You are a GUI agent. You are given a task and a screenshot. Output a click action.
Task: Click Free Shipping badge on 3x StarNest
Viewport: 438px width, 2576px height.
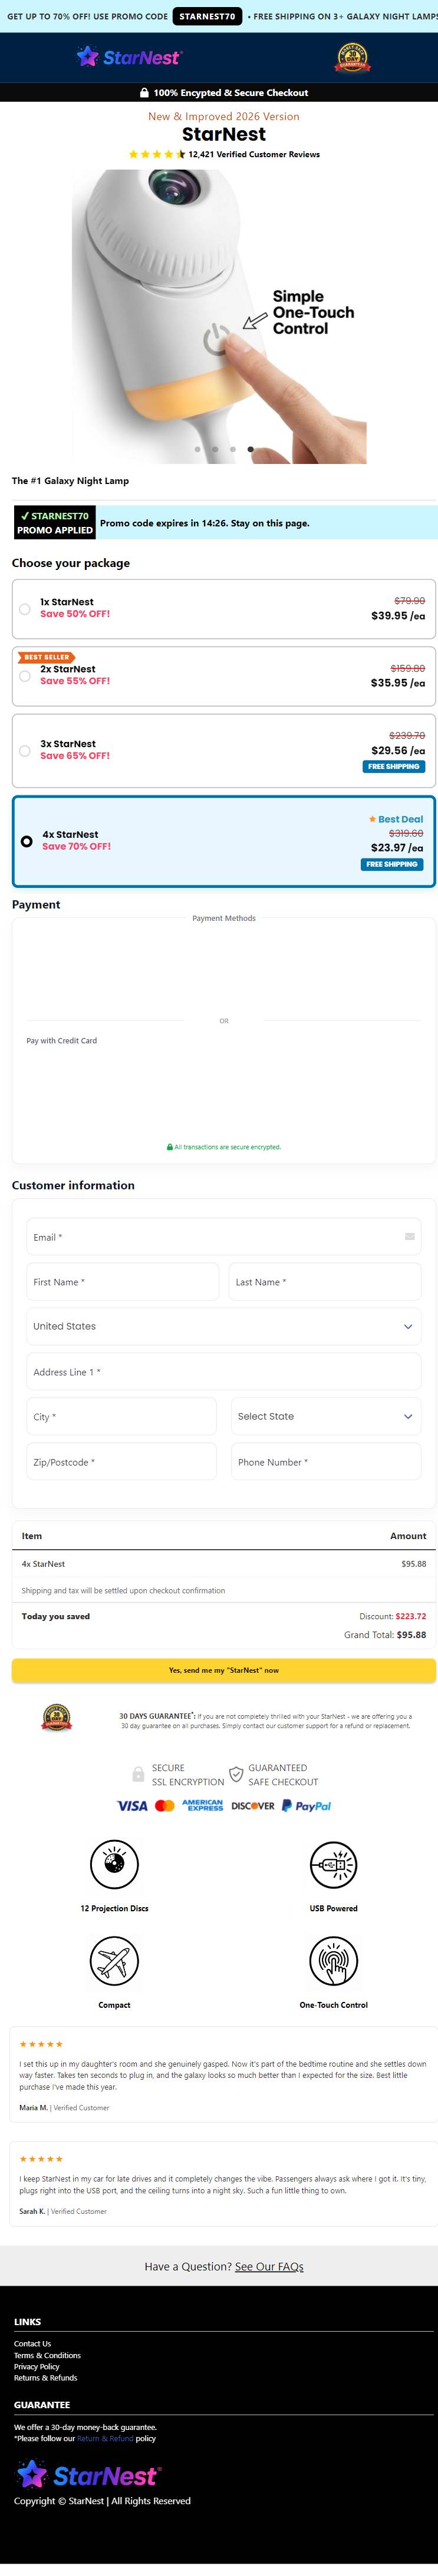point(394,766)
